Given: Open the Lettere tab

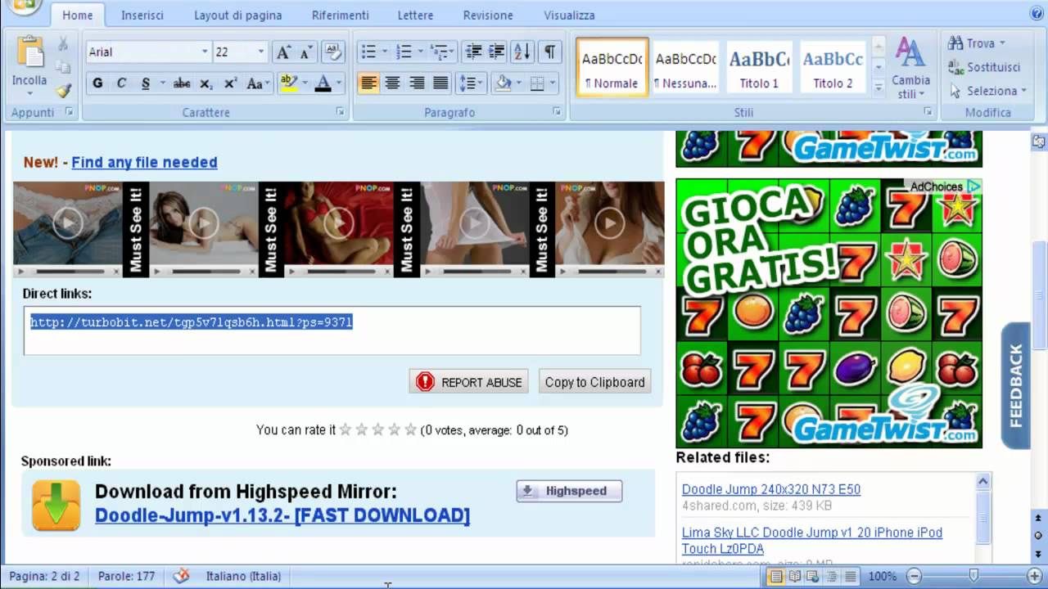Looking at the screenshot, I should click(x=415, y=16).
